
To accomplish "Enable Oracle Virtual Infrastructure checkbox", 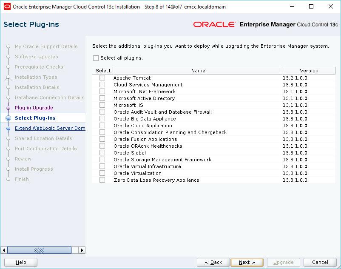I will pos(102,166).
